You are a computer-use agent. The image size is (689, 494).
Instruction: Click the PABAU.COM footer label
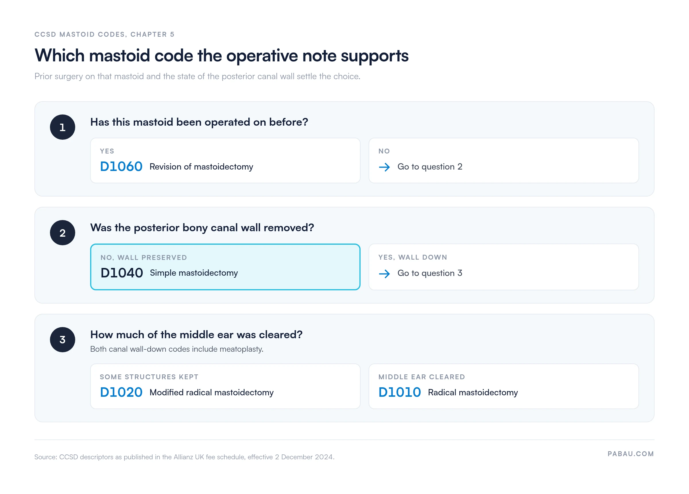(x=630, y=454)
